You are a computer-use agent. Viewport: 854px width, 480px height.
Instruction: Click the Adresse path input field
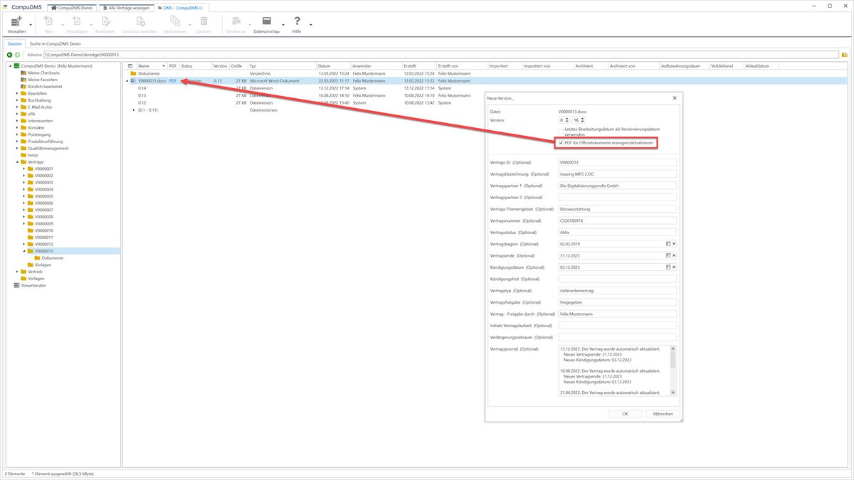pos(441,54)
